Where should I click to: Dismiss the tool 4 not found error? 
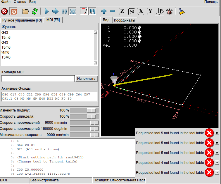coord(217,162)
